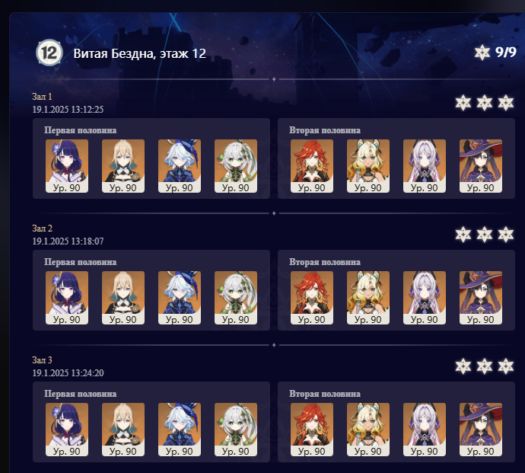Select blonde Jean portrait in Hall 1
Screen dimensions: 525x473
123,166
